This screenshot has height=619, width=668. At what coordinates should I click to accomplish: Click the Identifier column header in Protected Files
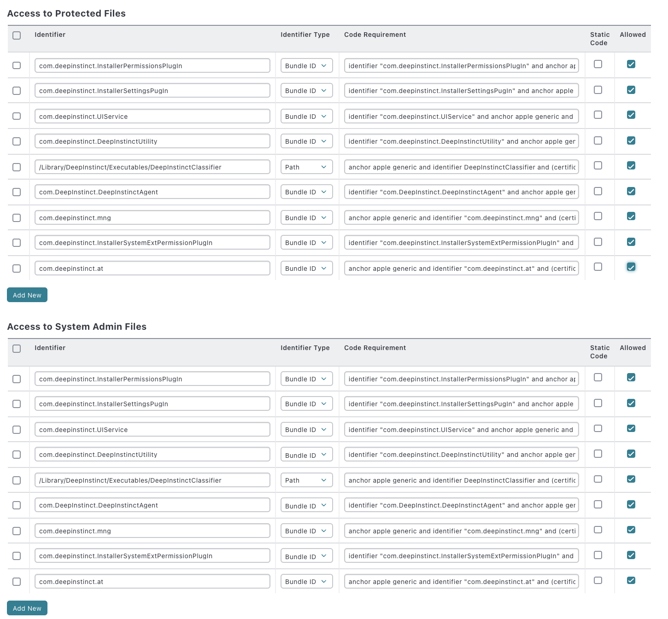(50, 35)
